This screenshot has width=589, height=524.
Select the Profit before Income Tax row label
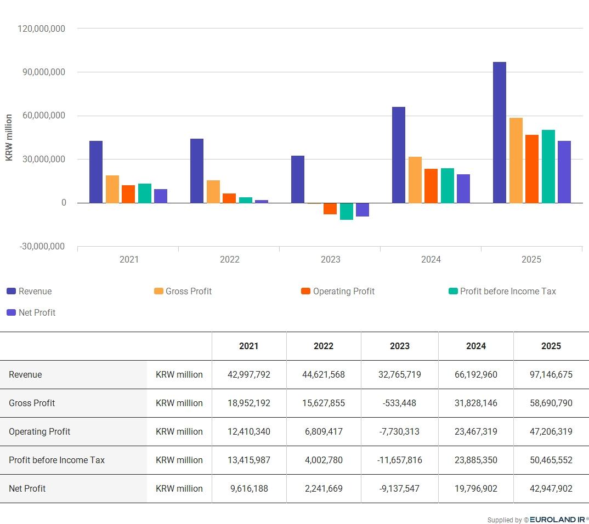[x=56, y=460]
